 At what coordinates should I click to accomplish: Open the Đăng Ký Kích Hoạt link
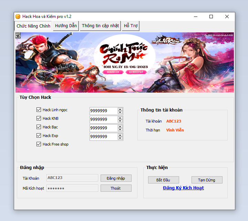tap(183, 188)
